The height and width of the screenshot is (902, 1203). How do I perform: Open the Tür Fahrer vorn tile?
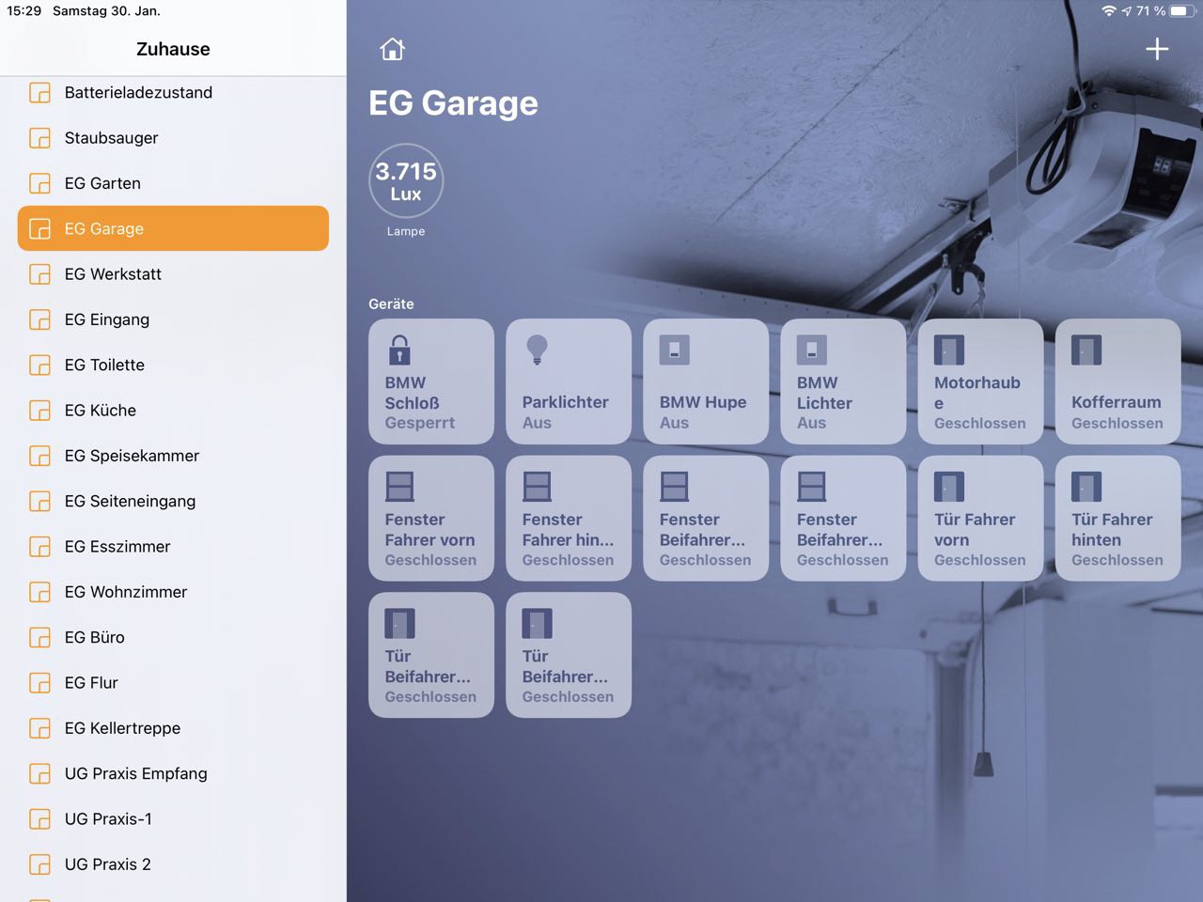pos(979,519)
